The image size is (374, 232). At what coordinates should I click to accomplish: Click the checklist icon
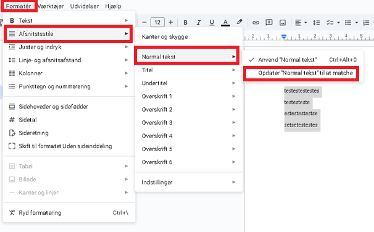[x=330, y=23]
